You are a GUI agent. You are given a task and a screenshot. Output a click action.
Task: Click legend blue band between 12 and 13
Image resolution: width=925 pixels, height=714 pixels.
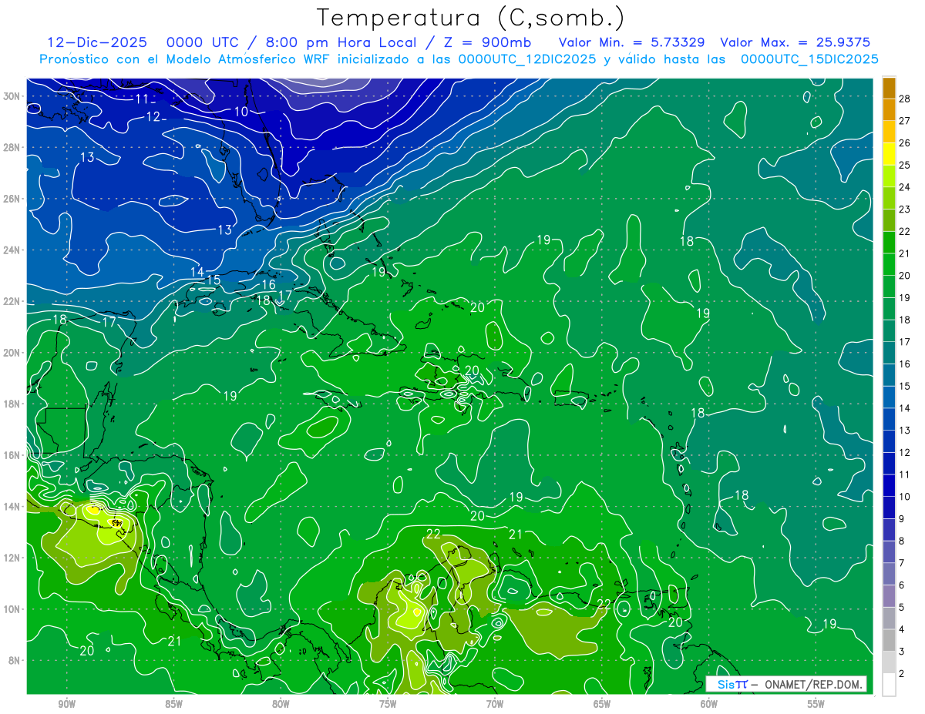coord(889,441)
